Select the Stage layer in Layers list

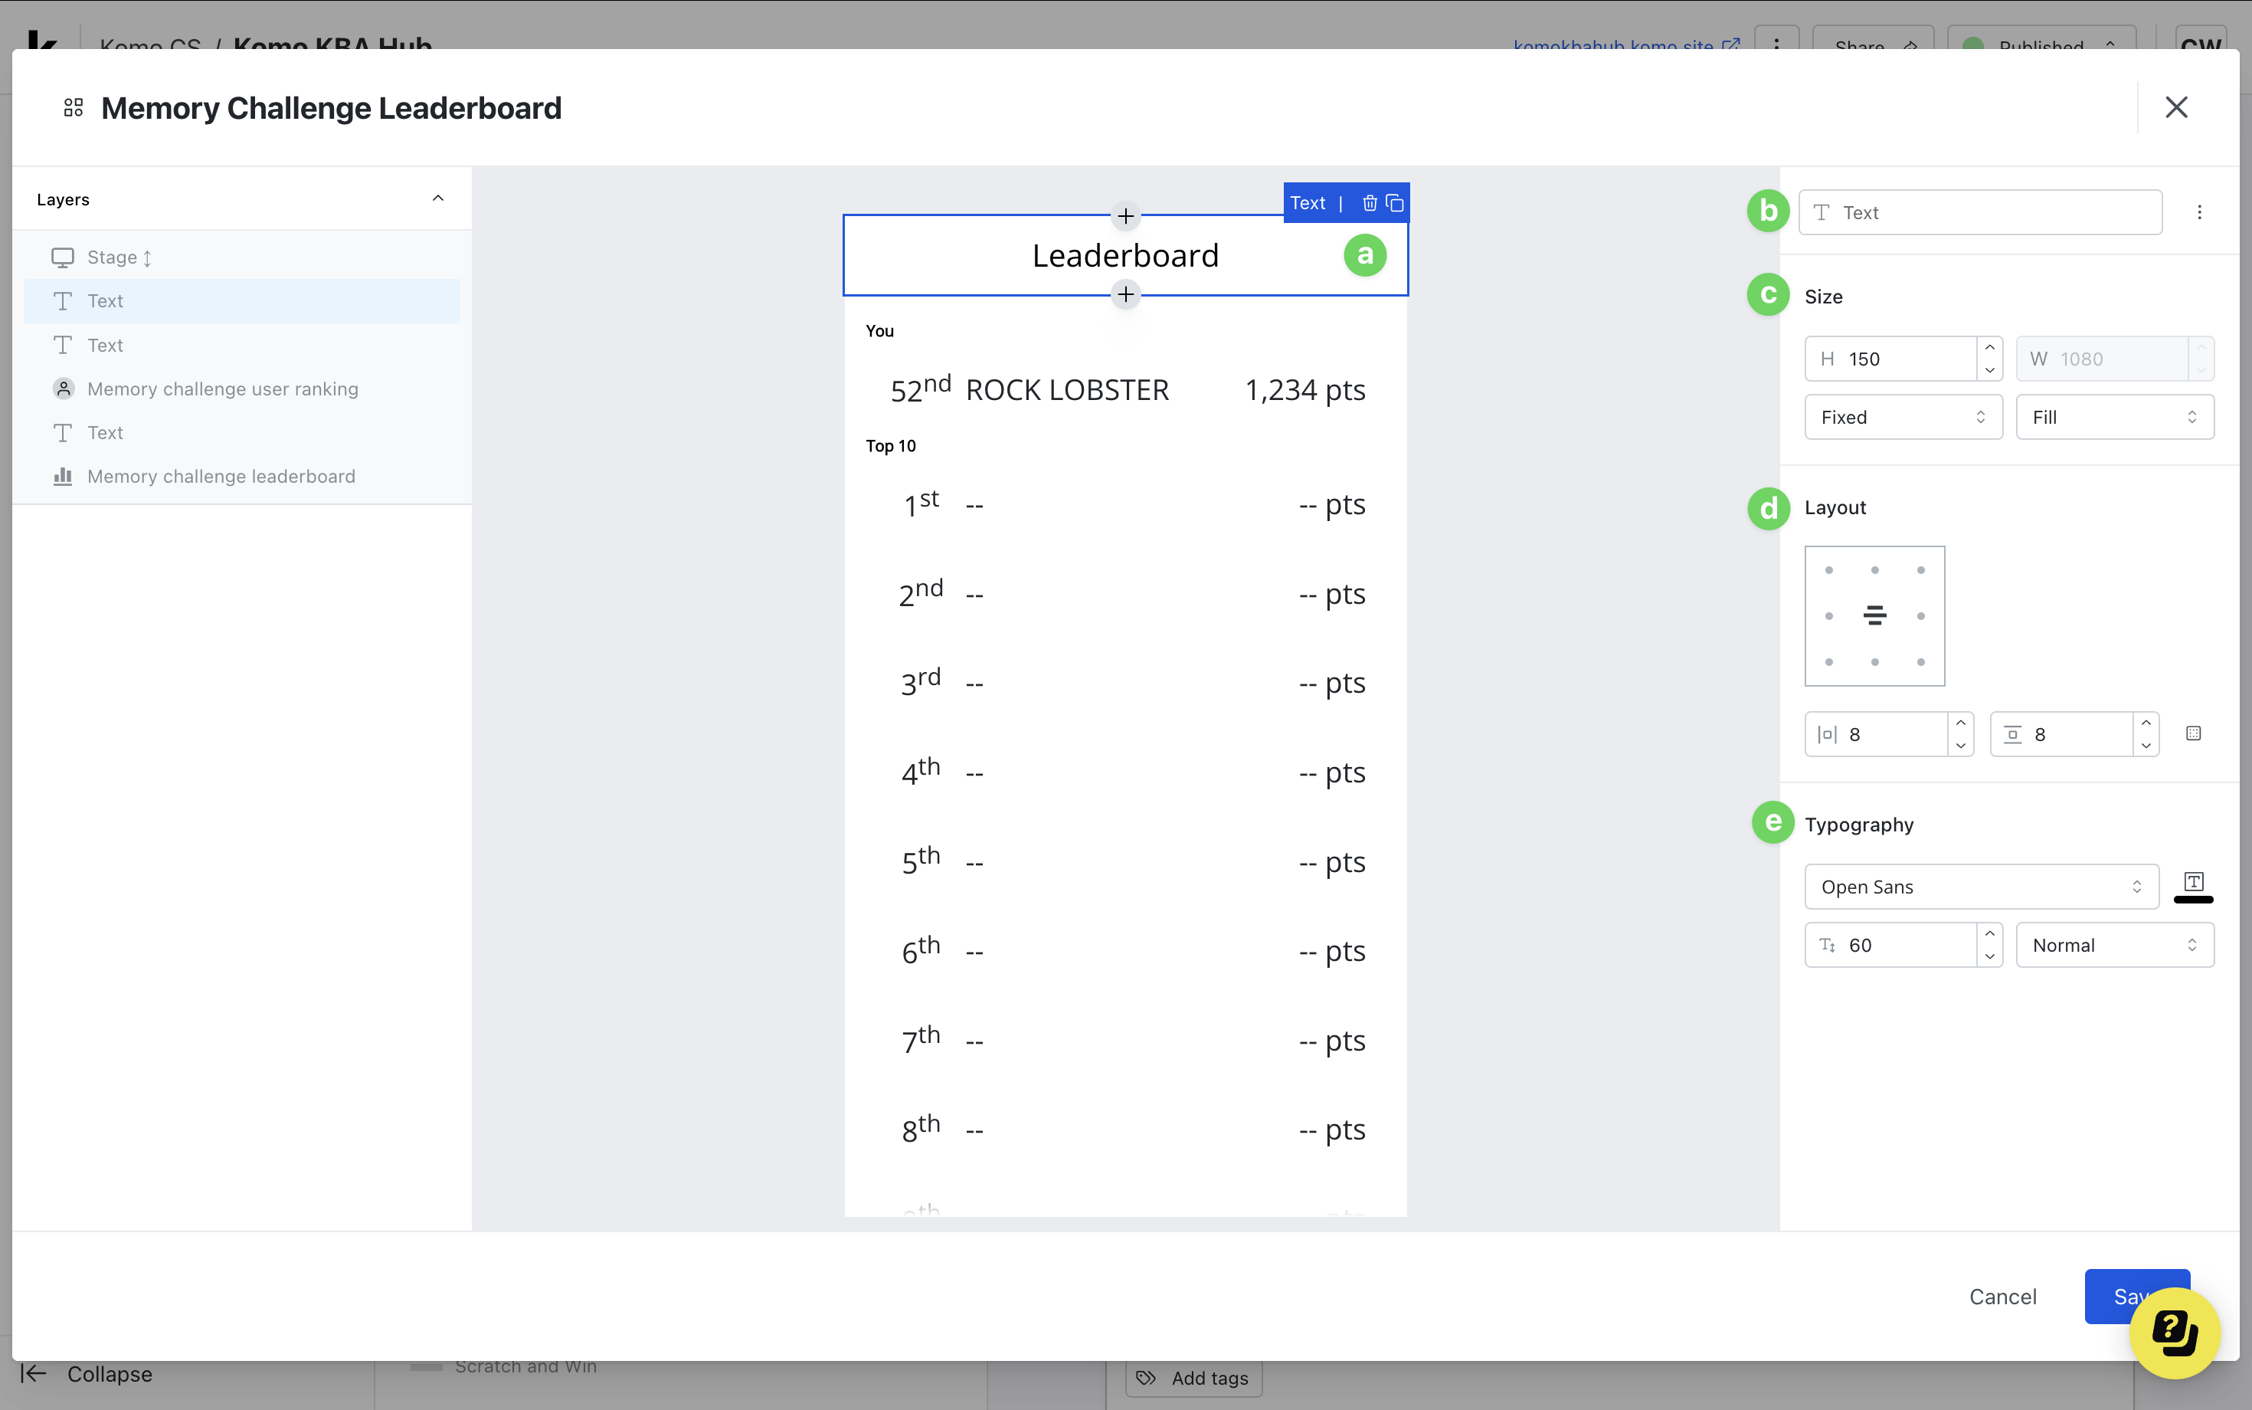(112, 257)
